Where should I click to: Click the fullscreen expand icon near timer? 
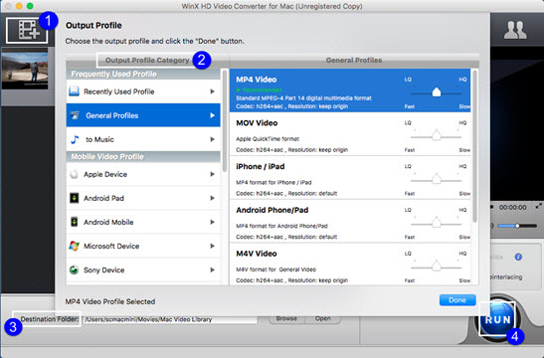[538, 206]
